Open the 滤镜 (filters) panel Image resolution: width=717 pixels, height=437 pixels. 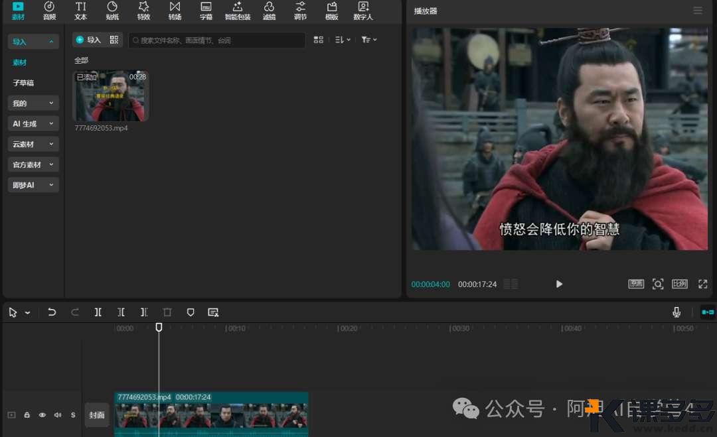coord(269,11)
